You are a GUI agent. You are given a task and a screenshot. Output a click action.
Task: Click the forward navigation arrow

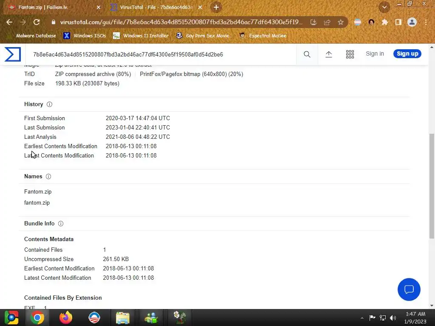pos(23,22)
